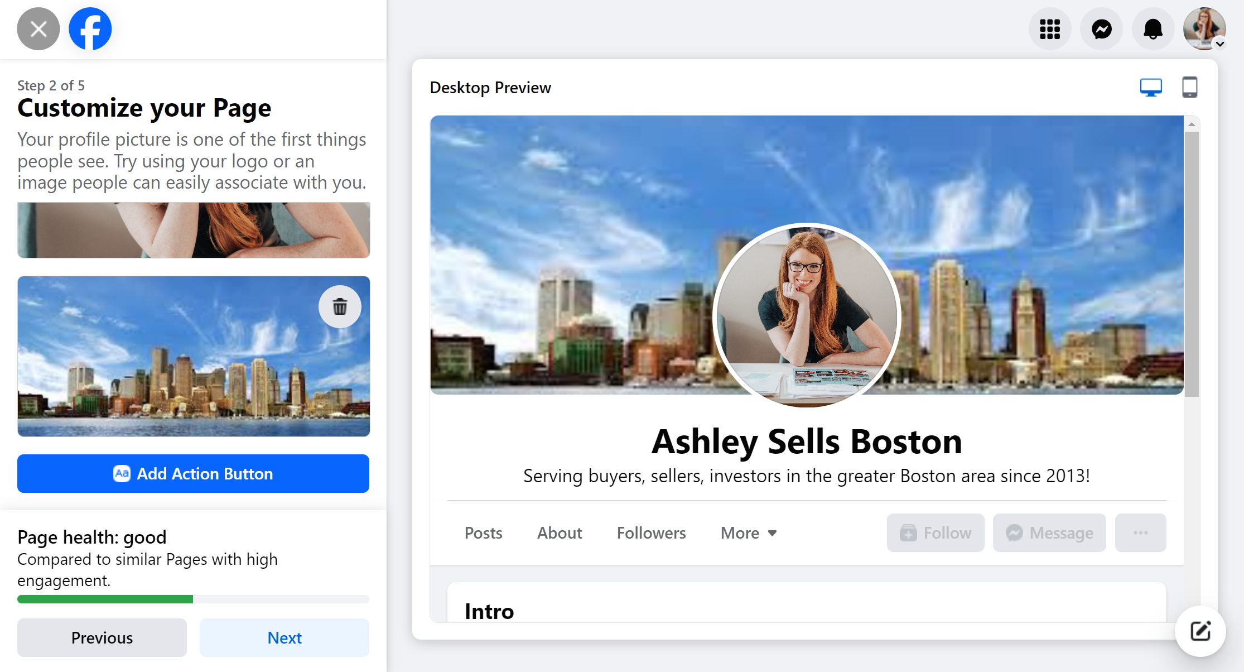The width and height of the screenshot is (1244, 672).
Task: Delete the cover photo using the trash icon
Action: point(340,306)
